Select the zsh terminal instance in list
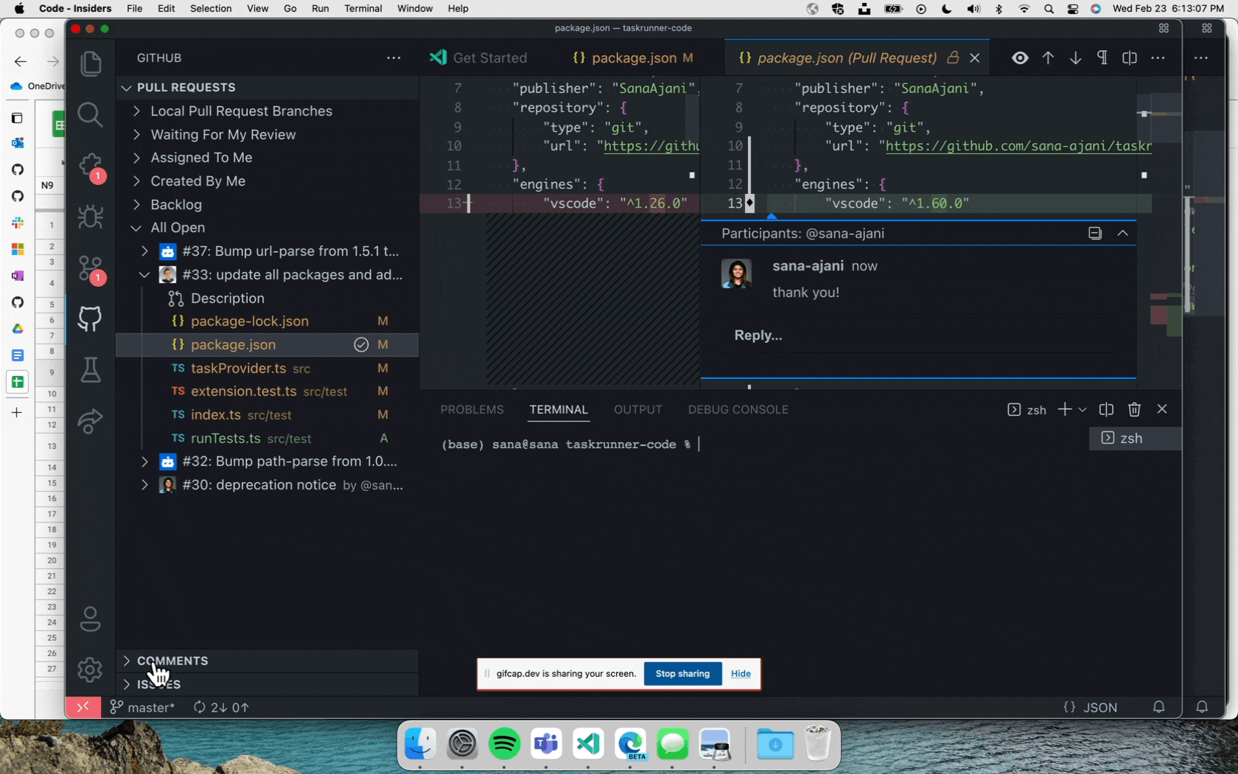 1135,439
